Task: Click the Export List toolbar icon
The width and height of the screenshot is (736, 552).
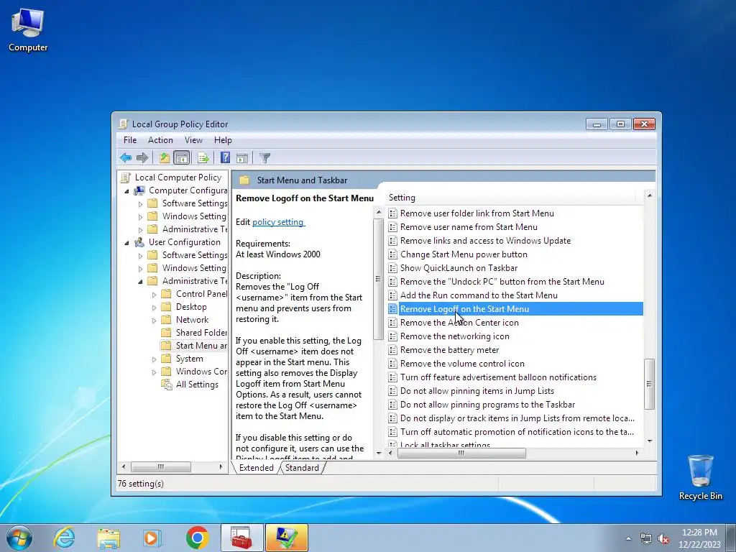Action: 203,157
